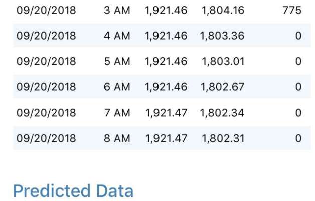315x201 pixels.
Task: Click the 1,921.47 value in 7 AM row
Action: click(x=166, y=113)
